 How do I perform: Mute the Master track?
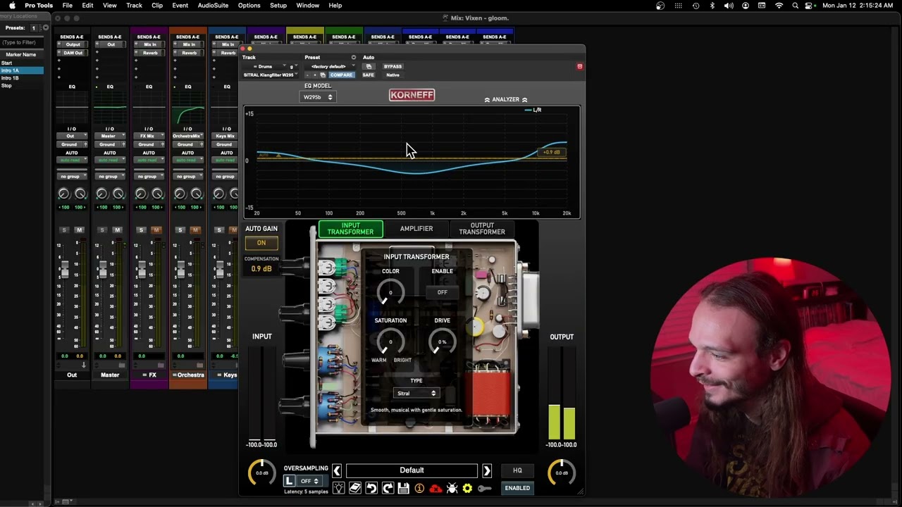click(x=118, y=230)
